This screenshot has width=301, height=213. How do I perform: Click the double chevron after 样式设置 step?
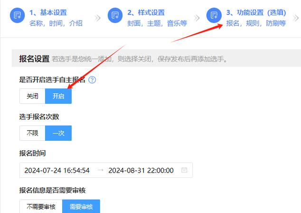pos(197,18)
